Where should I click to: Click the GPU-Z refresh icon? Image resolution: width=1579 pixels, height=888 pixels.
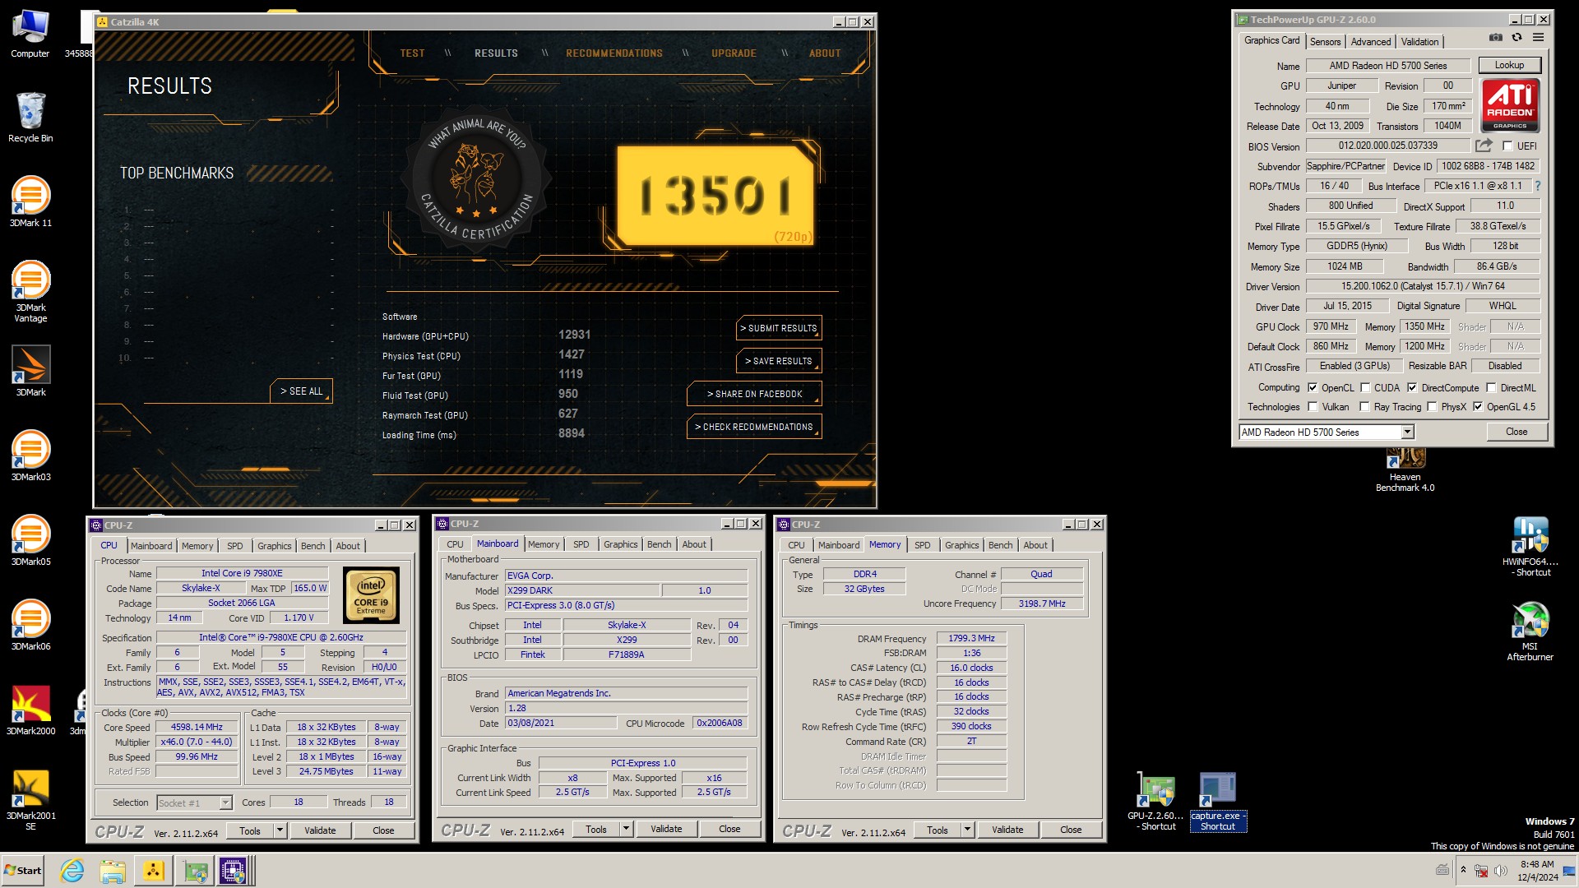click(1517, 38)
